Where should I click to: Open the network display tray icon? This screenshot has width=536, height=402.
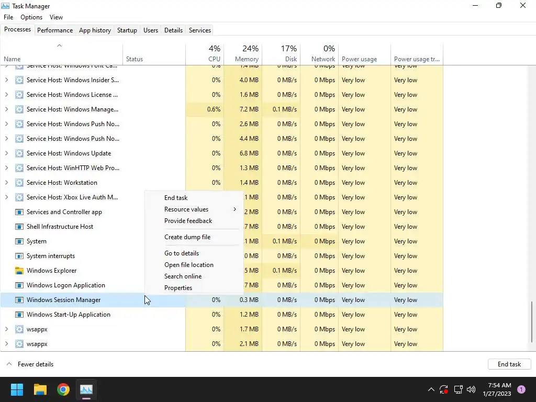[458, 389]
